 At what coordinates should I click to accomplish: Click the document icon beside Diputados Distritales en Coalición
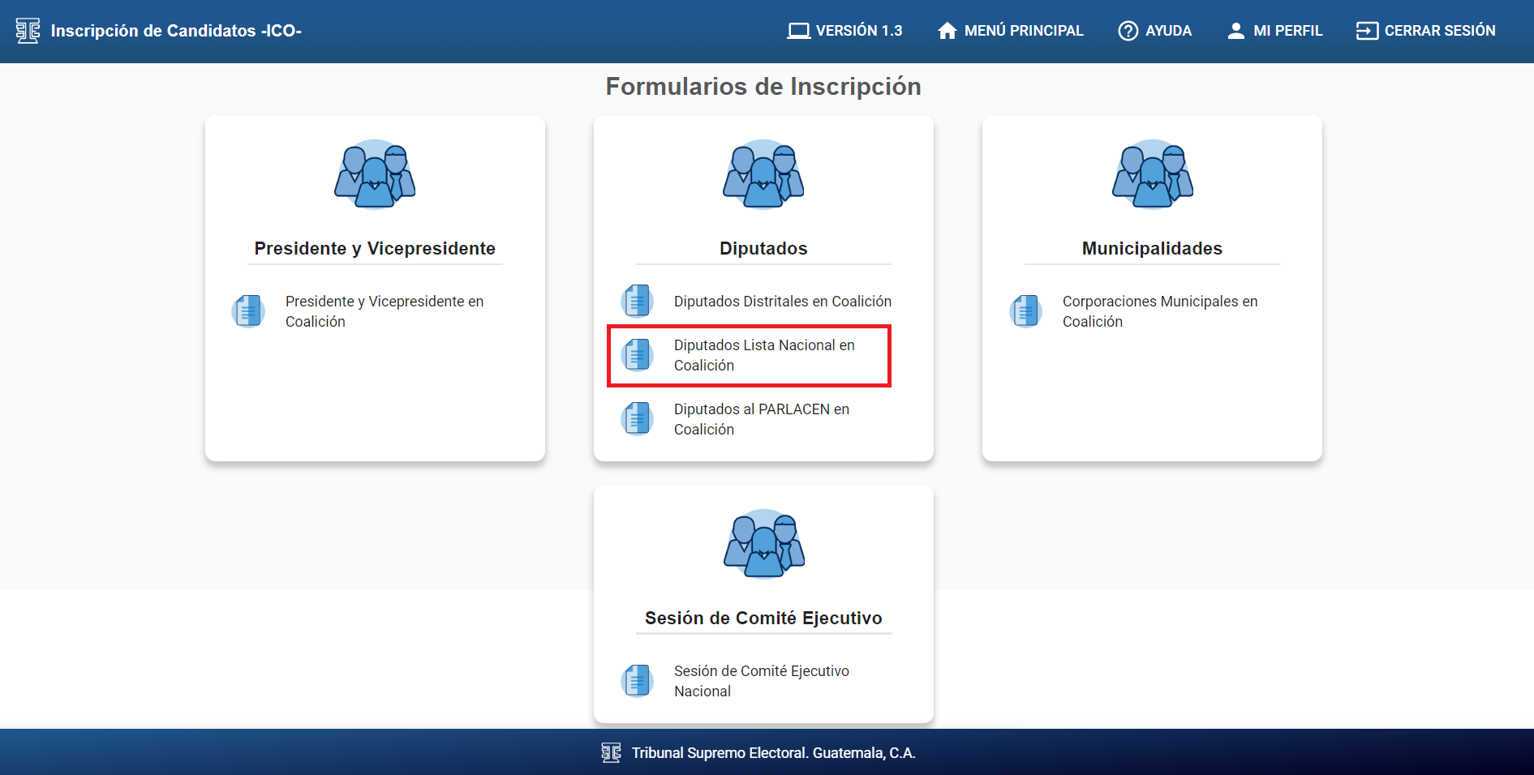[638, 302]
